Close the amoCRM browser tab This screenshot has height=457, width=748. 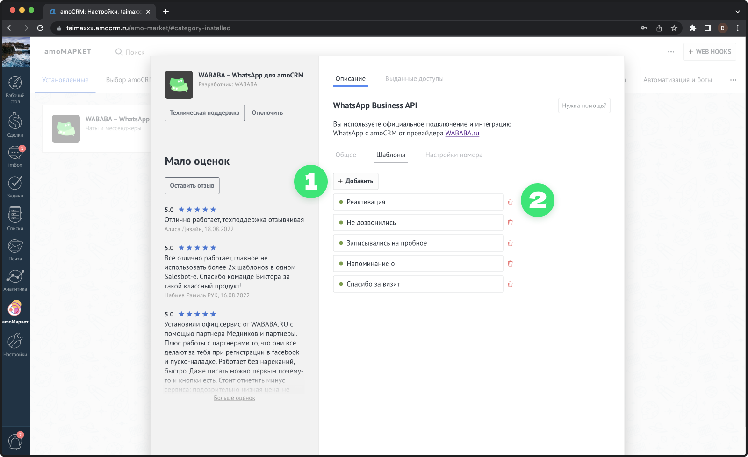[x=149, y=12]
